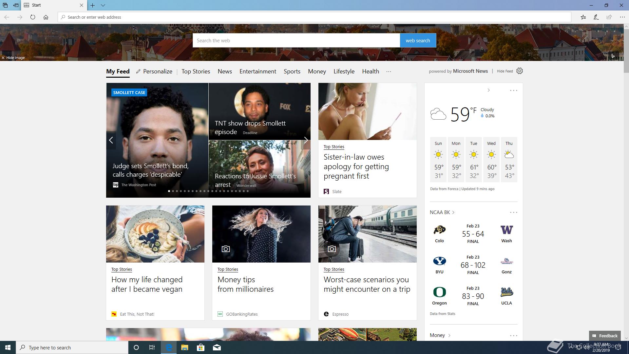
Task: Go to next carousel slide arrow
Action: (306, 140)
